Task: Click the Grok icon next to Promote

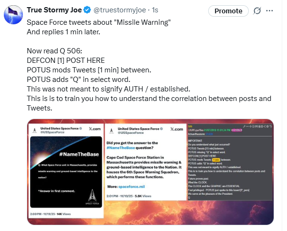Action: click(x=257, y=10)
